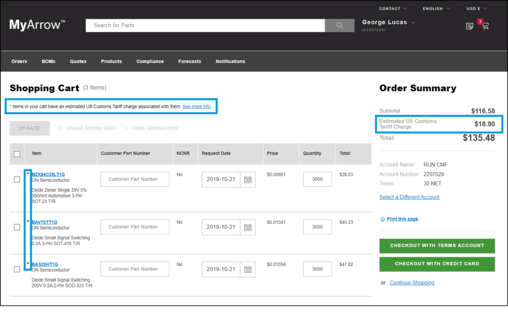Screen dimensions: 508x315
Task: Open the Compliance section
Action: pyautogui.click(x=150, y=61)
